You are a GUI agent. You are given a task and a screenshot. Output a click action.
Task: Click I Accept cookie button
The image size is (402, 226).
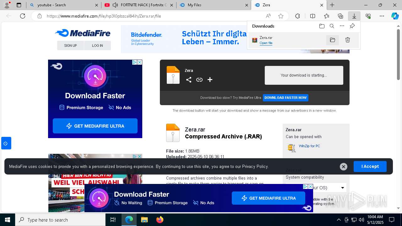pos(370,166)
